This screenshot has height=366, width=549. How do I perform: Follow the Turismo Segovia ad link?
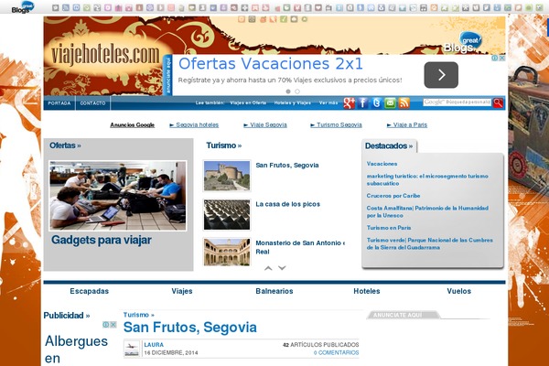(x=336, y=125)
